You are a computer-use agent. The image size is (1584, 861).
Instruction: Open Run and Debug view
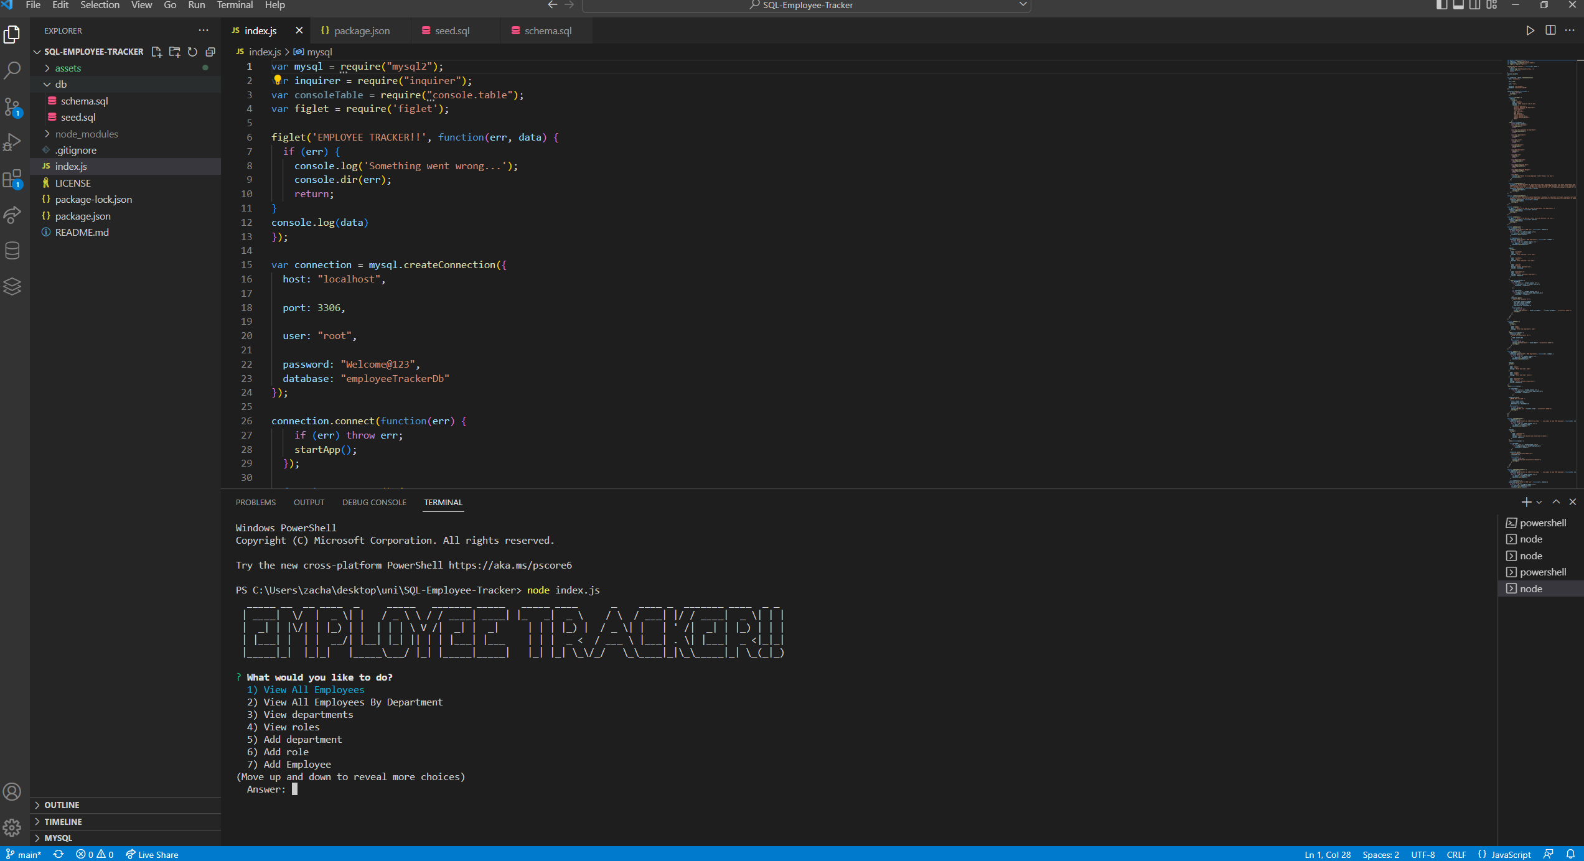click(x=12, y=142)
